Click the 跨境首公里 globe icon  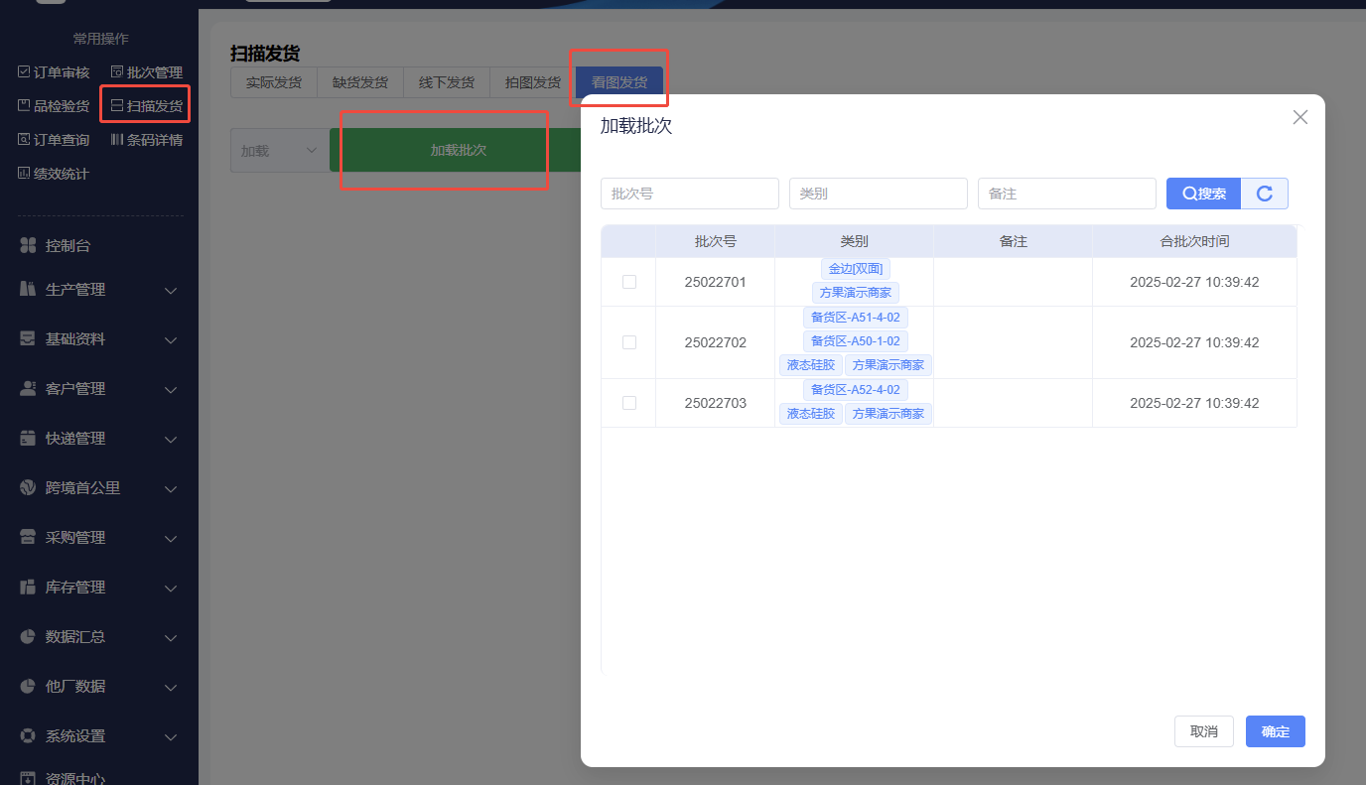(x=28, y=488)
